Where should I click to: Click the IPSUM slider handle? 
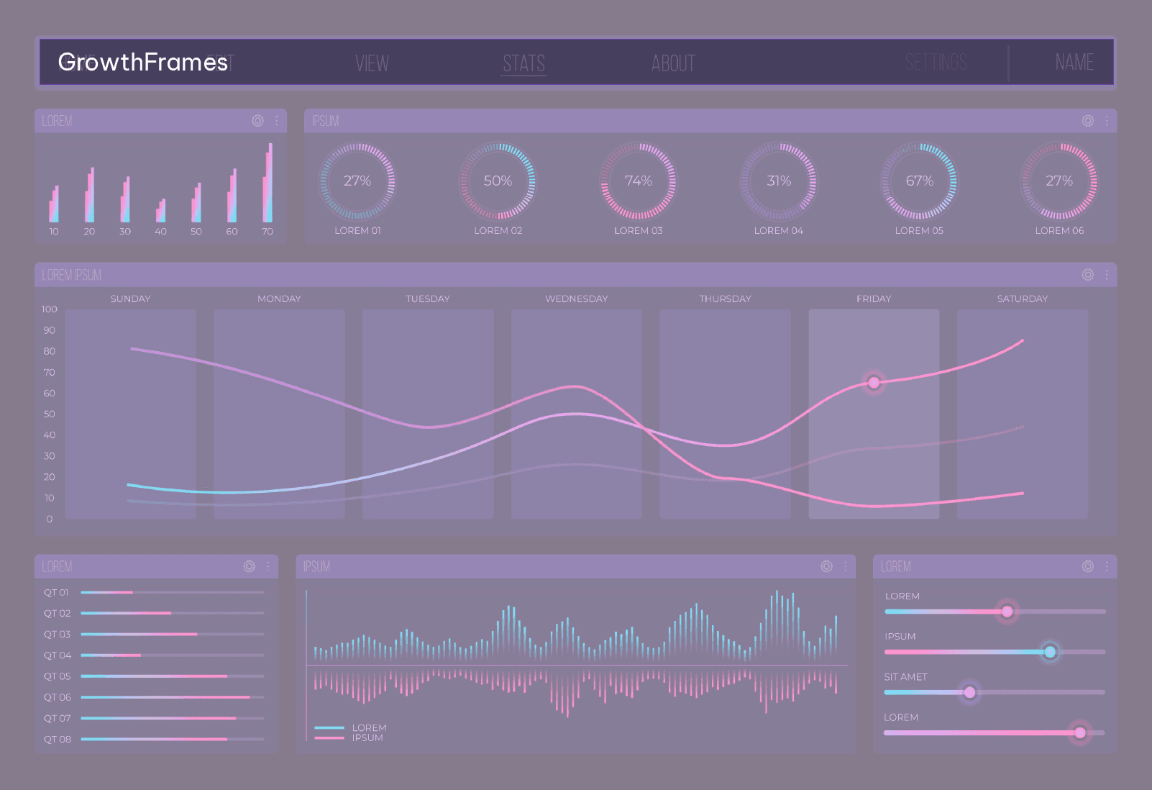pyautogui.click(x=1050, y=652)
